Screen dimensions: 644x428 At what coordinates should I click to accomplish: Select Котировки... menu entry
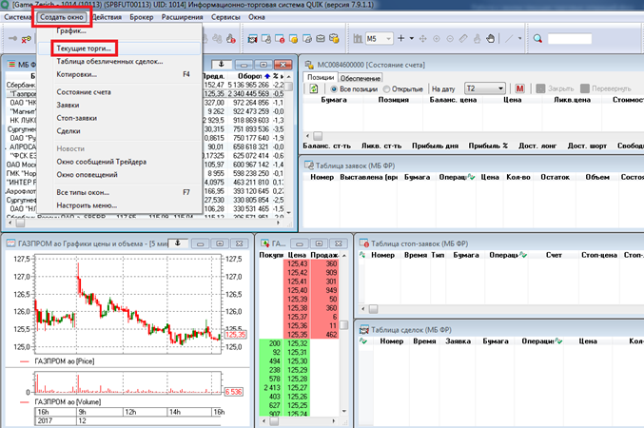(119, 75)
